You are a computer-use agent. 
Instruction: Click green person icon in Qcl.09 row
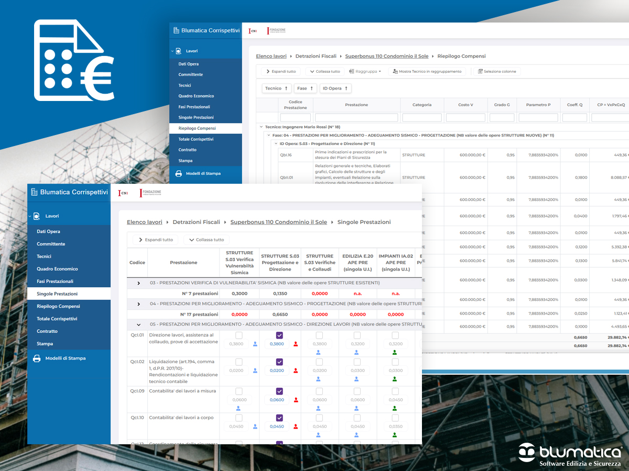(x=395, y=409)
